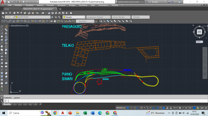This screenshot has height=116, width=208.
Task: Expand the QUOTE NODI layer dropdown
Action: click(49, 17)
